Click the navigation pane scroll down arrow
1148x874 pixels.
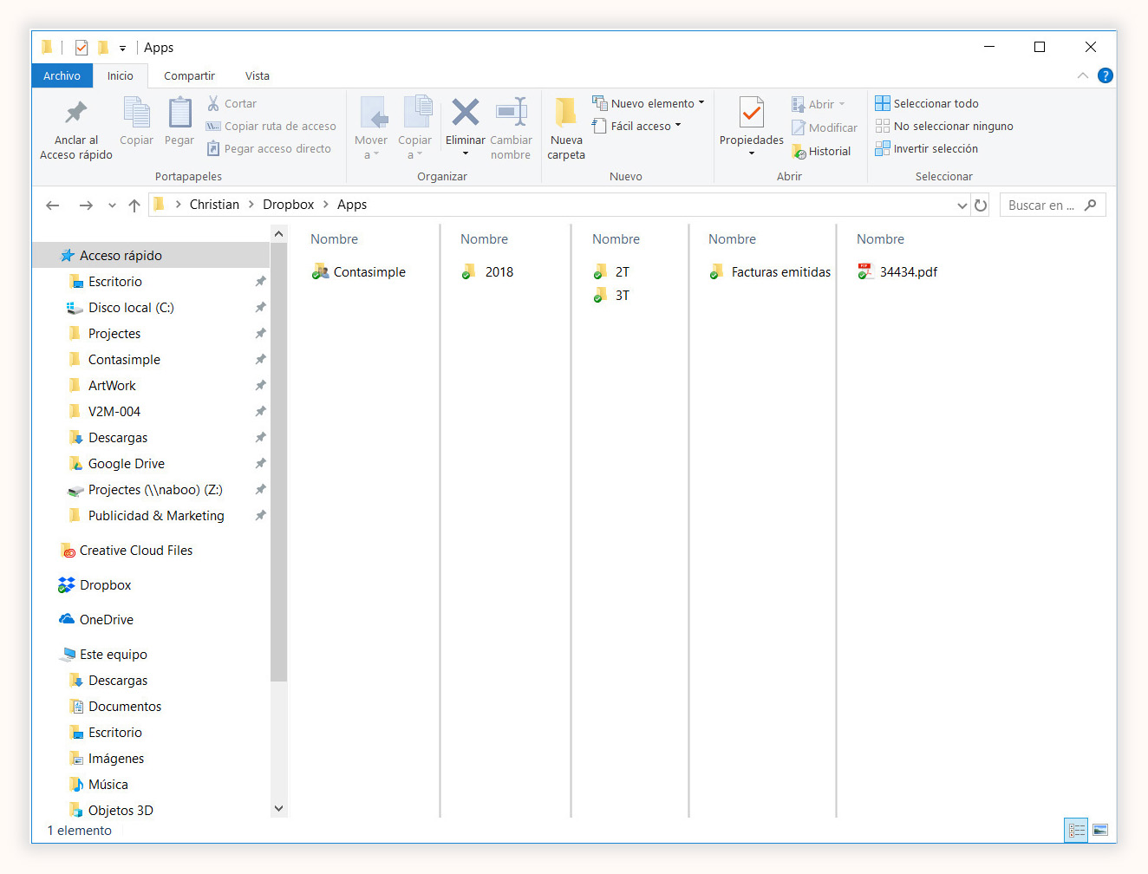pos(278,808)
